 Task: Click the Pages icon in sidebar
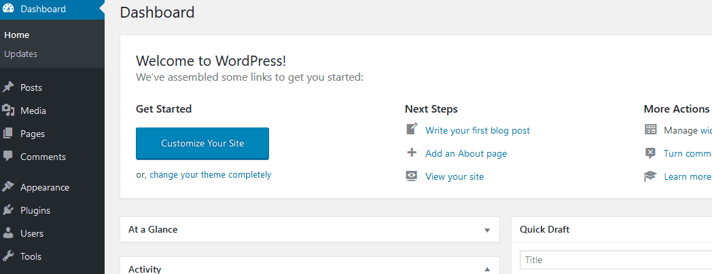click(8, 134)
